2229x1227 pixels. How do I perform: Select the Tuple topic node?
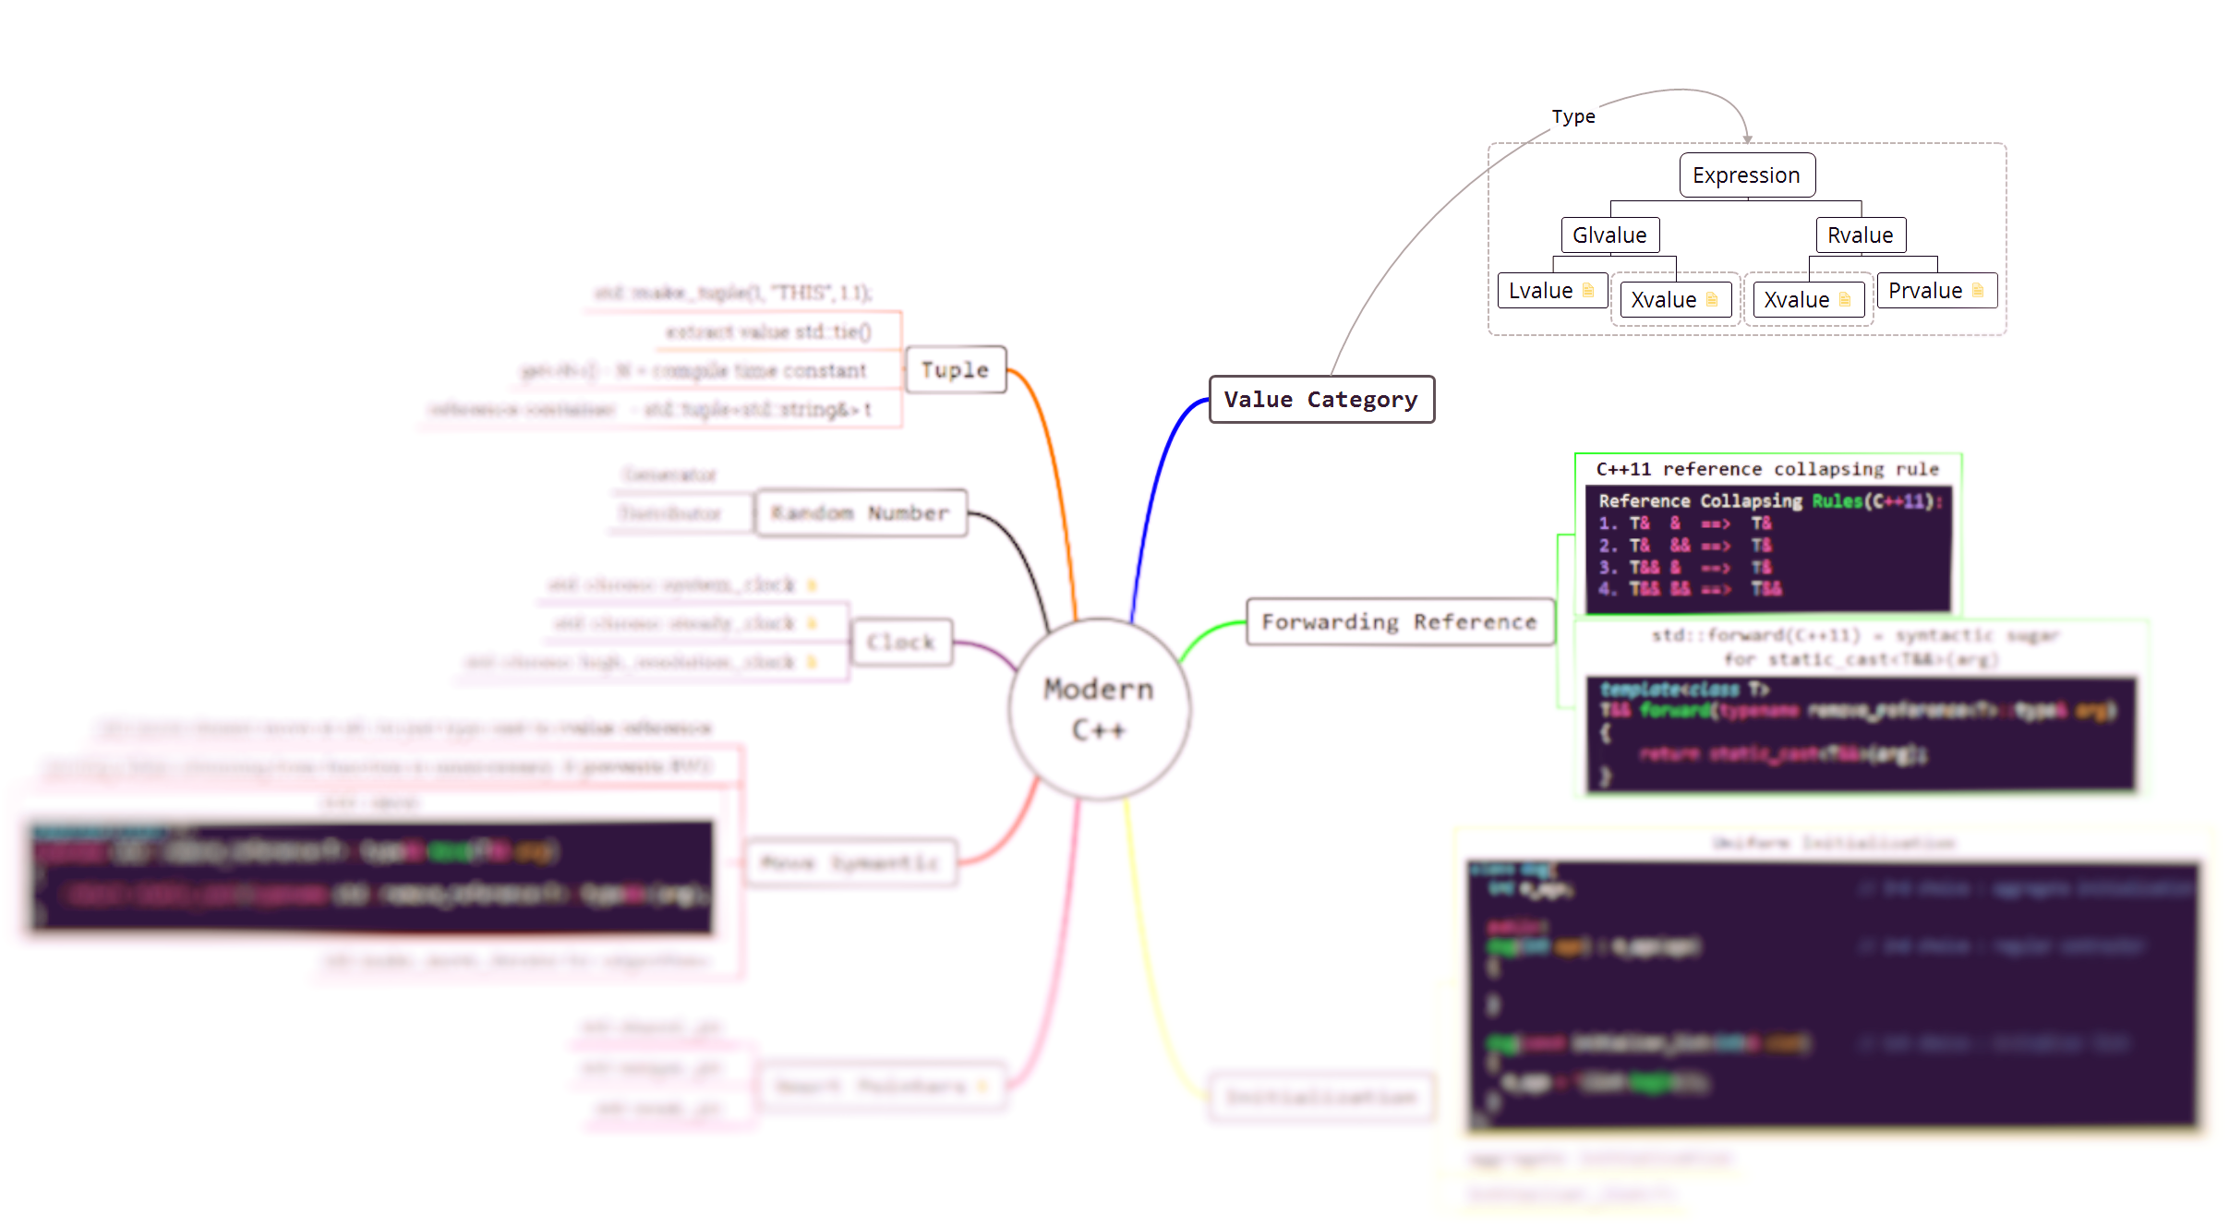tap(955, 370)
